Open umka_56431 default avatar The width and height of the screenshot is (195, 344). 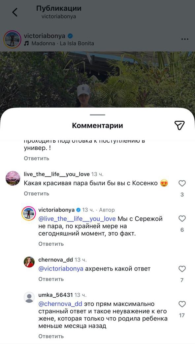coord(29,297)
